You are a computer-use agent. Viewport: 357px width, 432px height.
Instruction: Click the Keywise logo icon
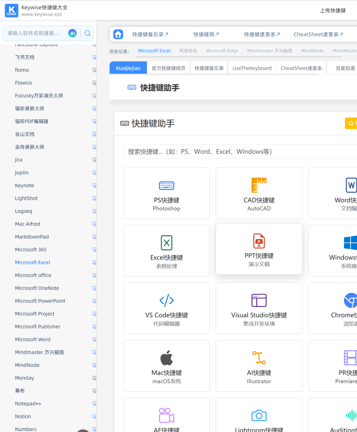(x=12, y=11)
